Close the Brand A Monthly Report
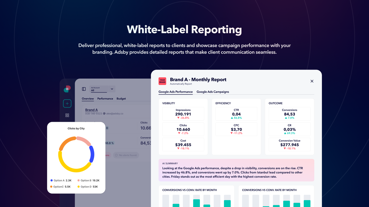This screenshot has height=207, width=369. (x=312, y=81)
